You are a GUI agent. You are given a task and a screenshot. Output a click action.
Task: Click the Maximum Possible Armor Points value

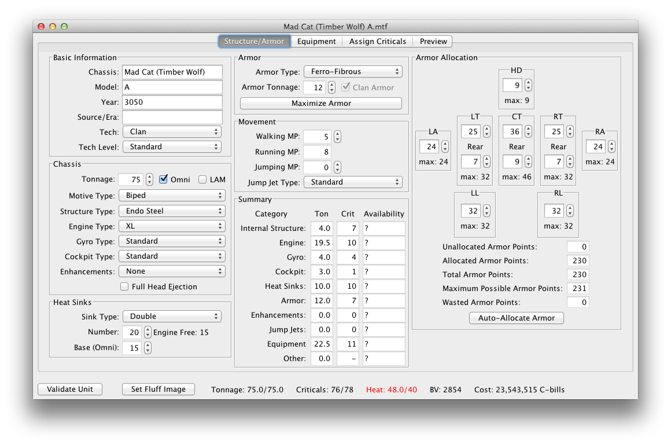coord(578,288)
